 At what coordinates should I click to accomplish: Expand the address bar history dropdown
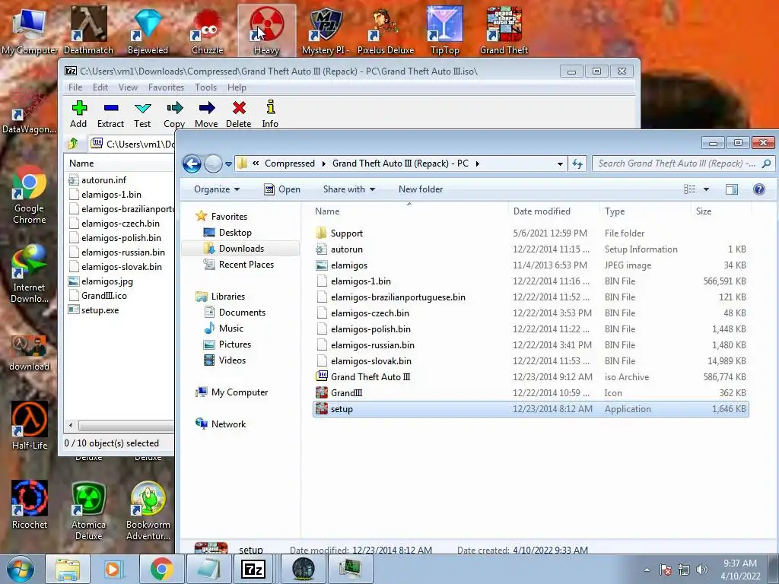[x=560, y=163]
